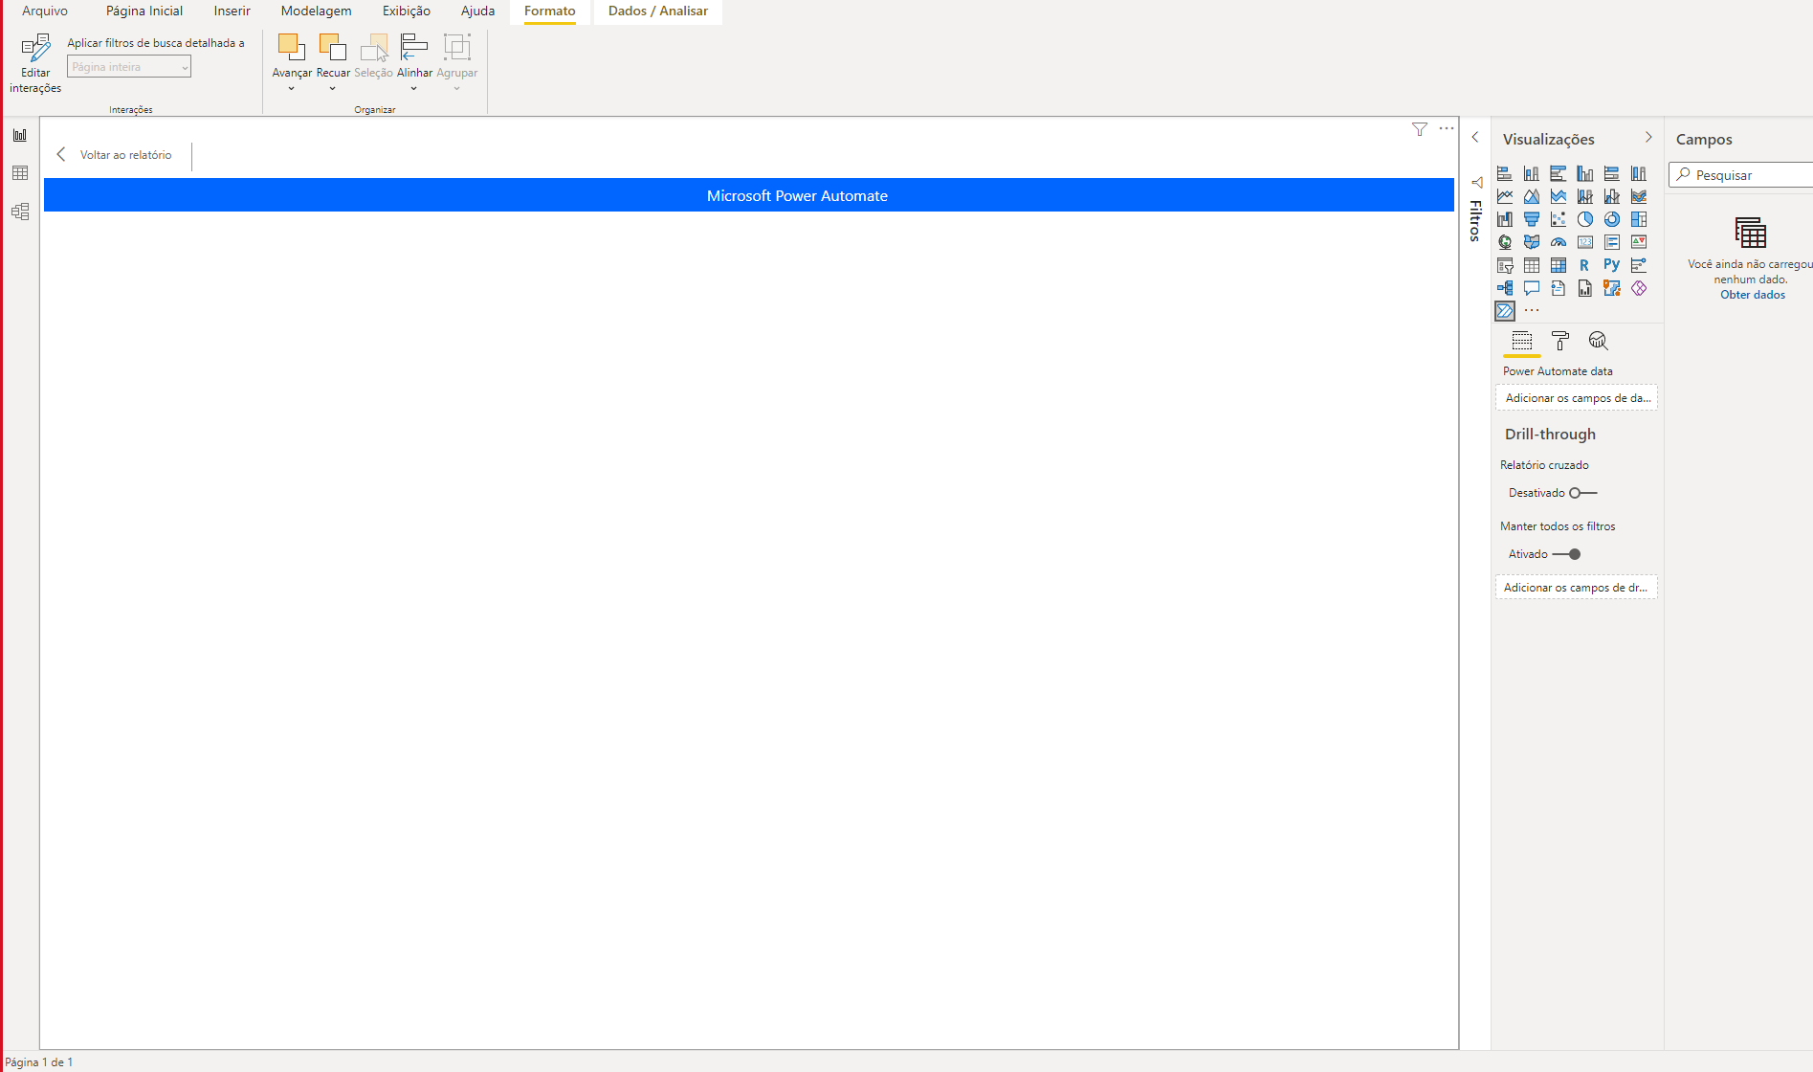Switch to Página Inicial tab
The height and width of the screenshot is (1072, 1813).
(144, 11)
